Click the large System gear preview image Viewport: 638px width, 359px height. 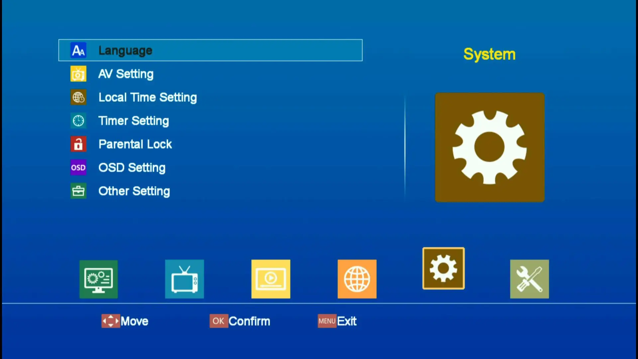pyautogui.click(x=489, y=147)
